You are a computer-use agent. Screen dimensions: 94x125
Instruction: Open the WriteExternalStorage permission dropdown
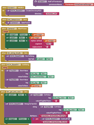84,4
